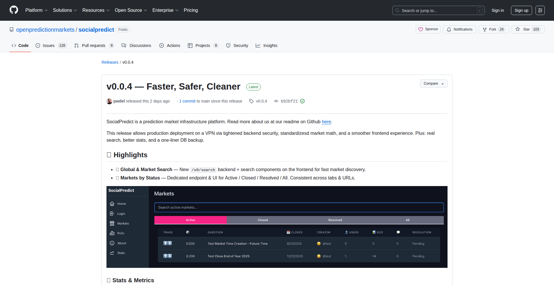Image resolution: width=554 pixels, height=286 pixels.
Task: Click the star count 103
Action: click(x=536, y=29)
